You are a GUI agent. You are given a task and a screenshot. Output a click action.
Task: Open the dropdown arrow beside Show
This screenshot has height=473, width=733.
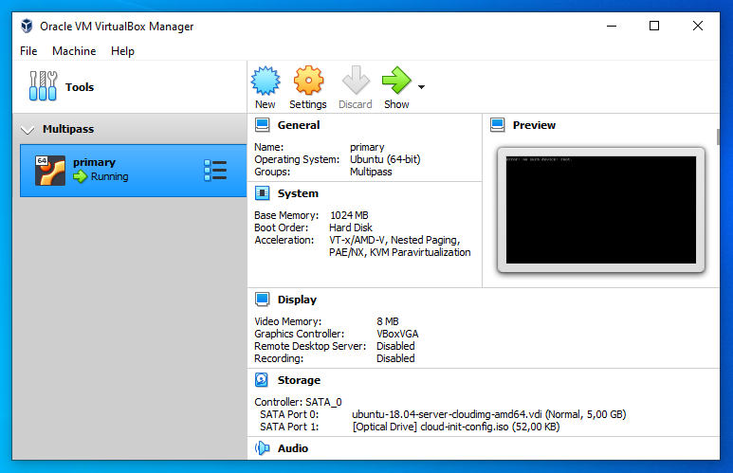421,87
